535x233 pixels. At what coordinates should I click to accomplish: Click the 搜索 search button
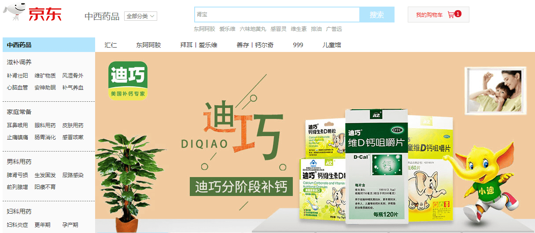[377, 15]
